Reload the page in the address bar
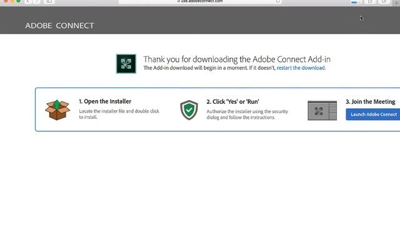Image resolution: width=400 pixels, height=225 pixels. click(x=278, y=1)
